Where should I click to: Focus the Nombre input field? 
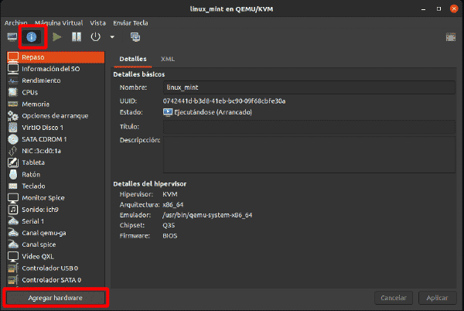pos(309,87)
